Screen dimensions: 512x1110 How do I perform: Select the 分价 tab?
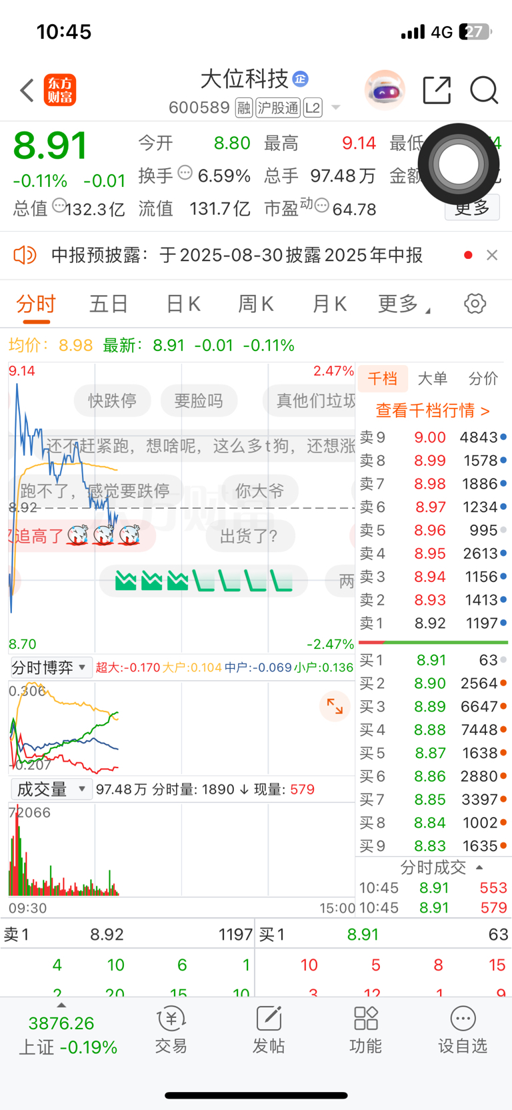coord(483,378)
